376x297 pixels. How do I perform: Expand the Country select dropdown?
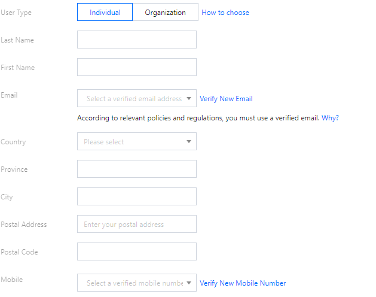tap(133, 142)
